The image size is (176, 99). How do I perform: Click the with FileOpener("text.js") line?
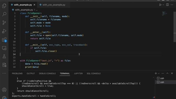pos(45,61)
